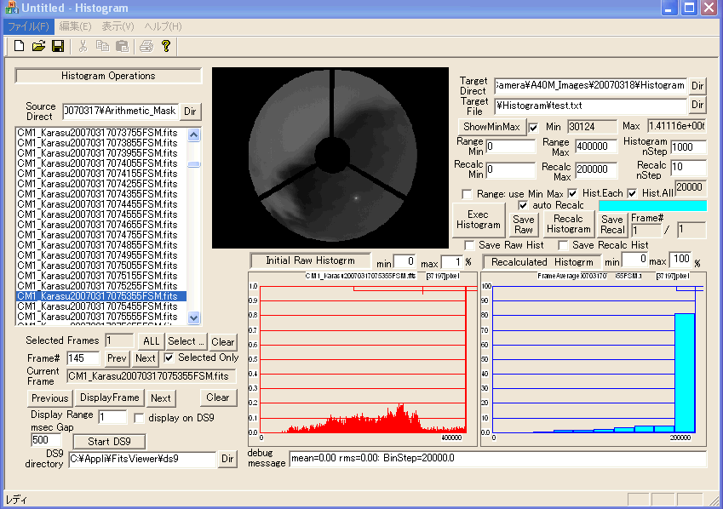This screenshot has height=509, width=723.
Task: Uncheck the Selected Only checkbox
Action: tap(169, 357)
